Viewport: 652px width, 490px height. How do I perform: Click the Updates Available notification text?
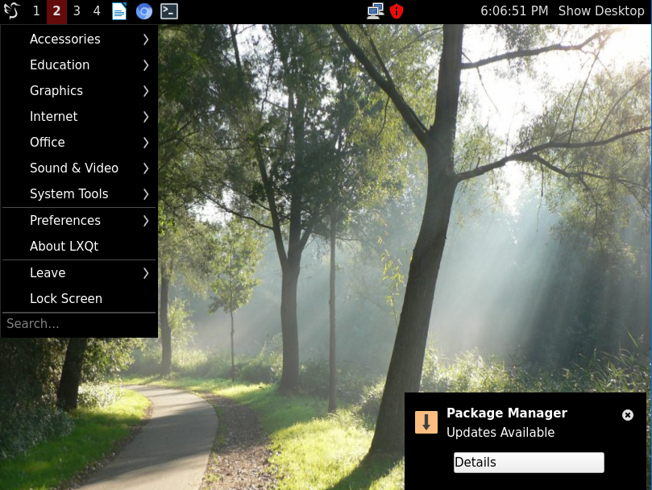click(x=500, y=433)
